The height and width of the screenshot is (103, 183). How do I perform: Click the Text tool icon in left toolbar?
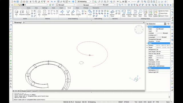[x=11, y=84]
